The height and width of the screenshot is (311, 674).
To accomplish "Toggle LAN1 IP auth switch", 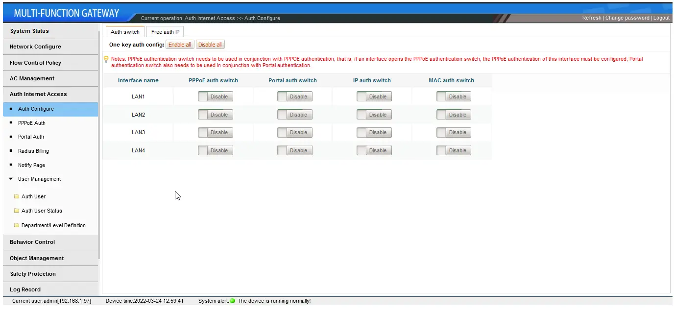I will pyautogui.click(x=374, y=96).
